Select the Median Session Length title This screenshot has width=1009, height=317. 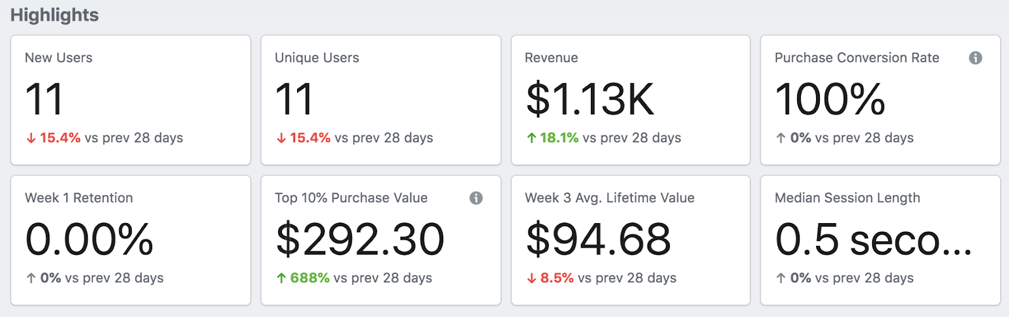tap(848, 198)
